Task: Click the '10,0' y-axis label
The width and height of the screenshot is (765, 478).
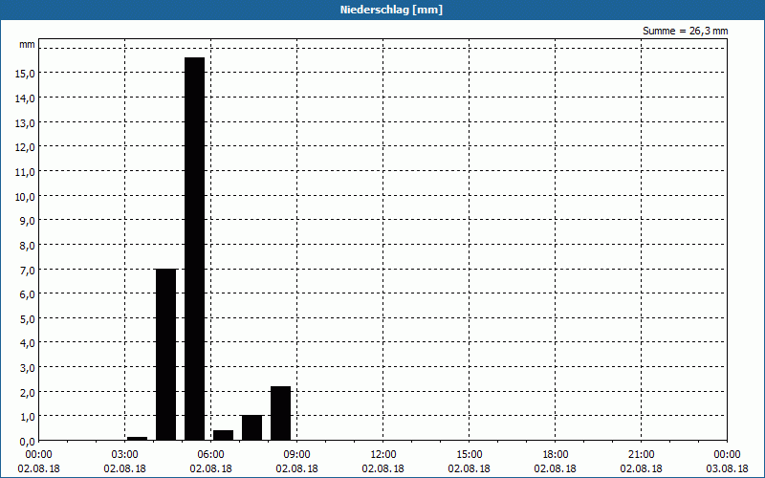Action: pyautogui.click(x=25, y=197)
